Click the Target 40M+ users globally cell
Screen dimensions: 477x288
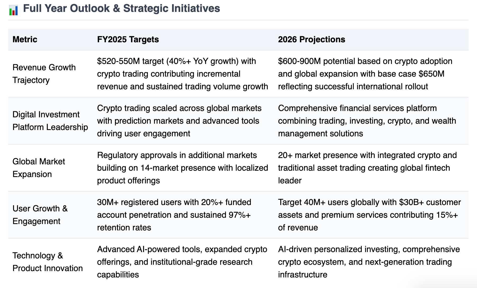(369, 215)
